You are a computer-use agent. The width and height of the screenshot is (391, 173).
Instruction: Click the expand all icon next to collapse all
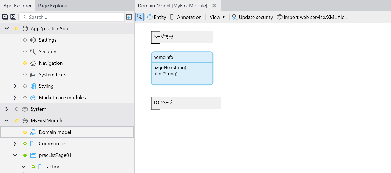pyautogui.click(x=13, y=17)
